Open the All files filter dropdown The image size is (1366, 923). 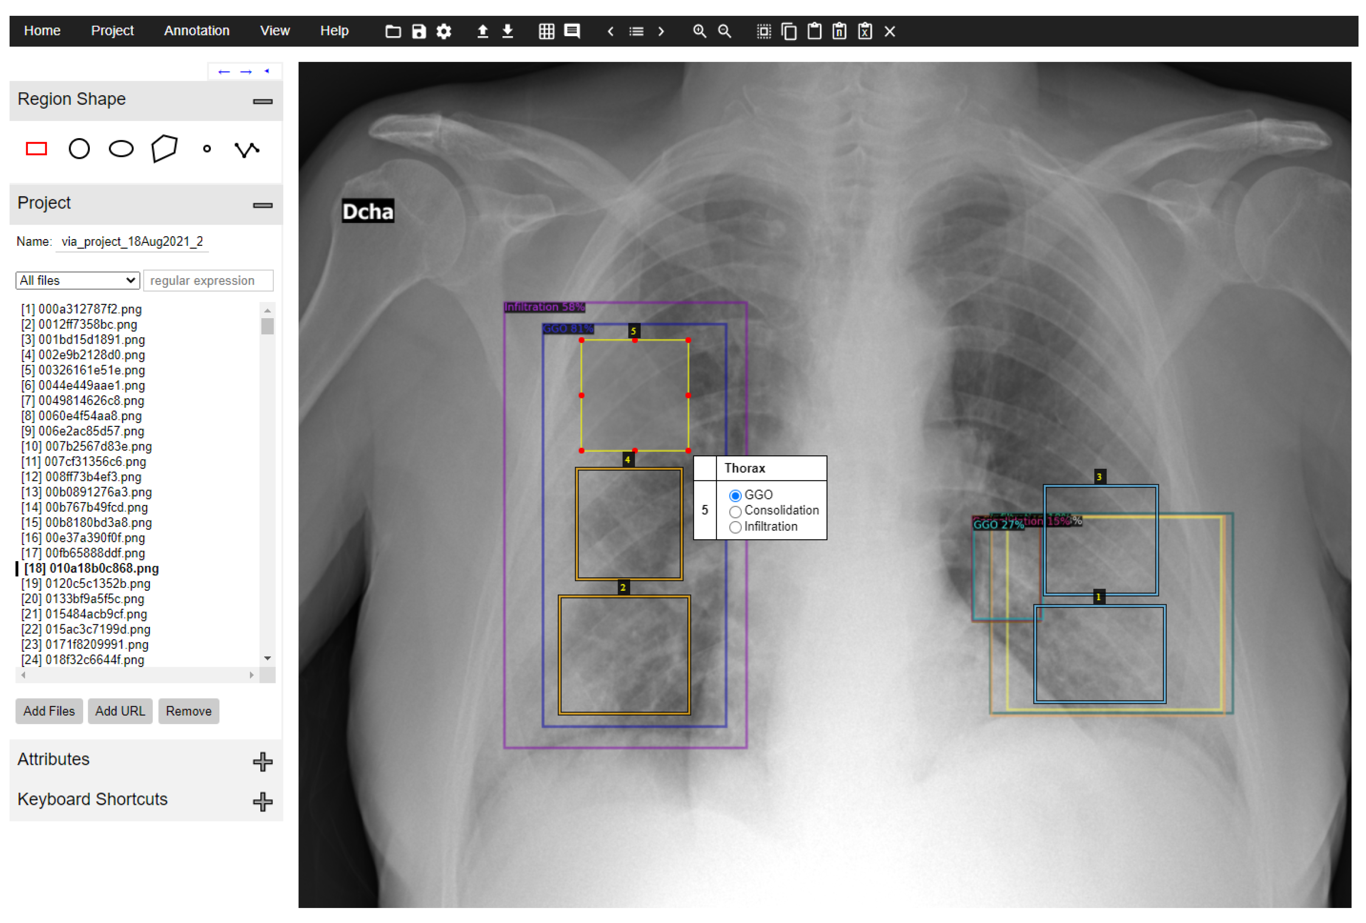pos(78,280)
